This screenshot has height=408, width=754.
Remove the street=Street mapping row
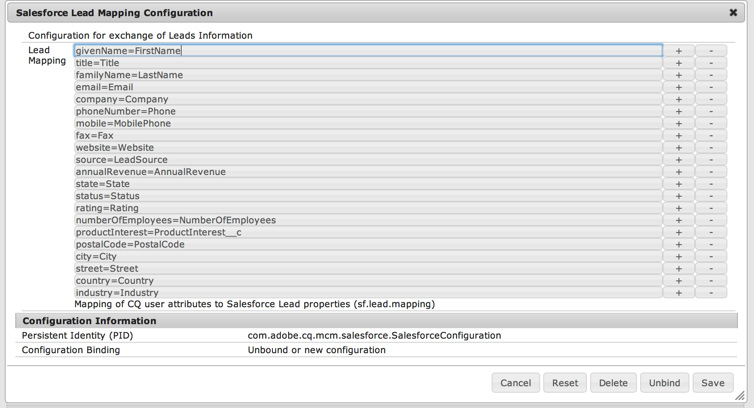[x=711, y=269]
